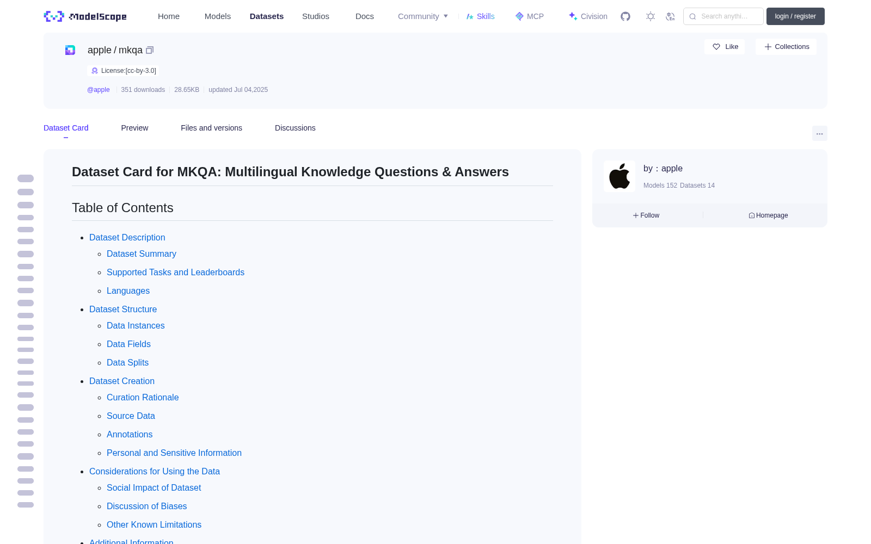Click the '28.65KB' size text
This screenshot has height=544, width=871.
click(187, 90)
